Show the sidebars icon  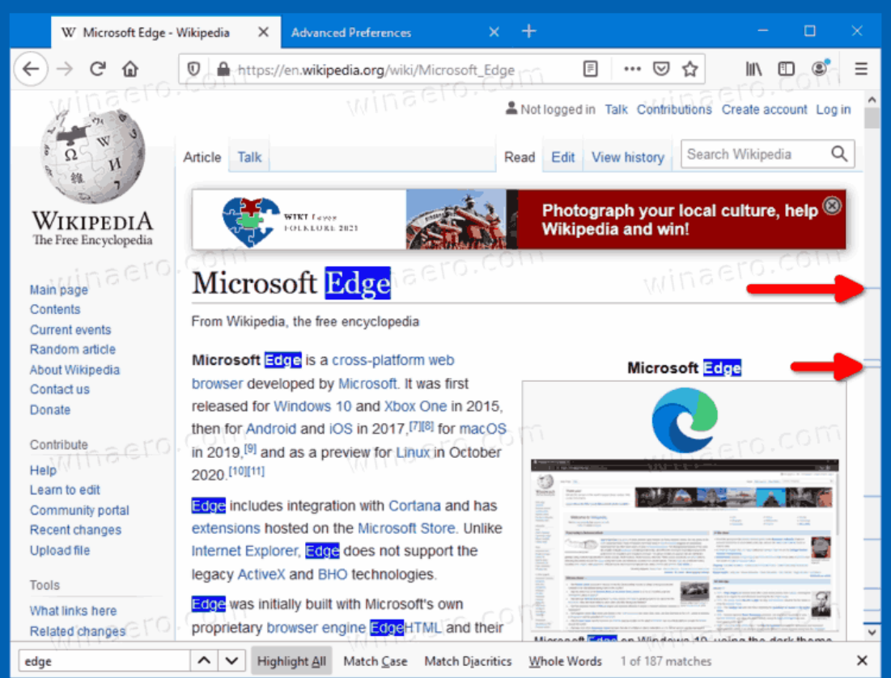(787, 70)
